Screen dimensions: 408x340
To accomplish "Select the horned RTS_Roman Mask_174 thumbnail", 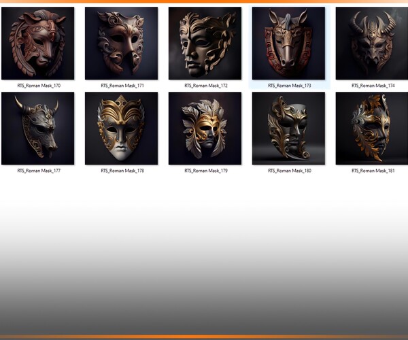I will coord(372,44).
